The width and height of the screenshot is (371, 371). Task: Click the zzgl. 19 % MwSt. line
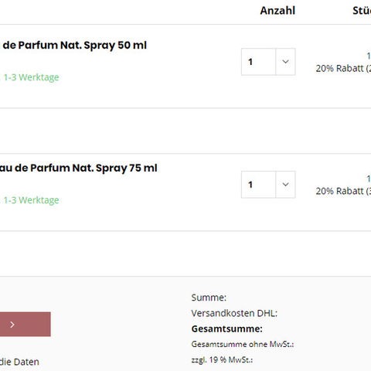click(222, 359)
